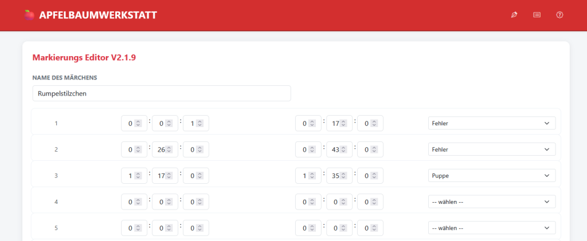
Task: Click row 3 start minutes field showing 17
Action: pyautogui.click(x=161, y=176)
